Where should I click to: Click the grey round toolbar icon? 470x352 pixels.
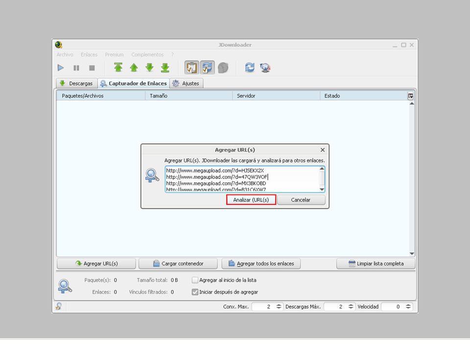(223, 67)
